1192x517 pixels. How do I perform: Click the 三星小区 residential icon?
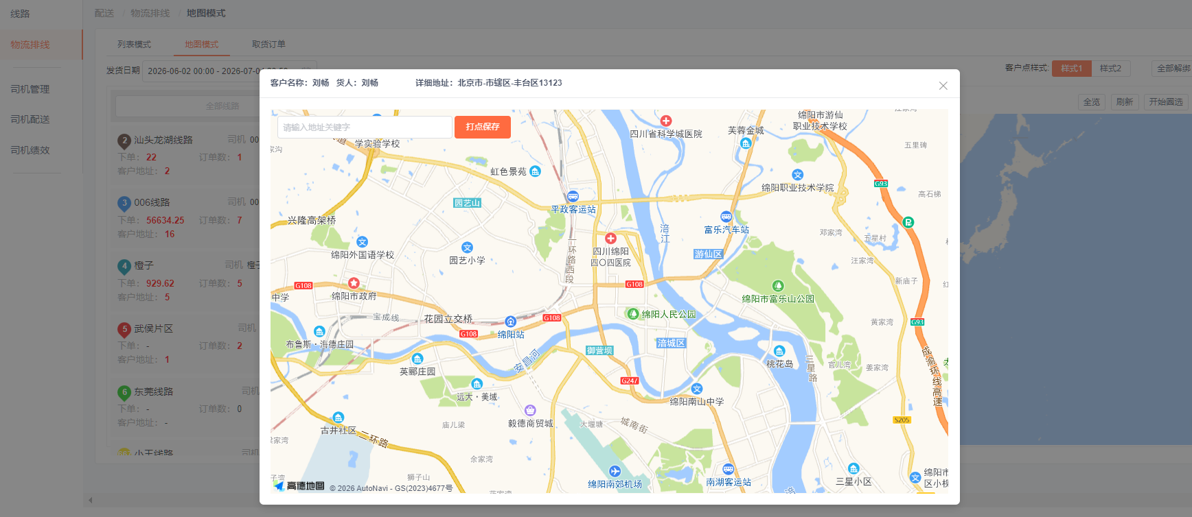point(853,469)
